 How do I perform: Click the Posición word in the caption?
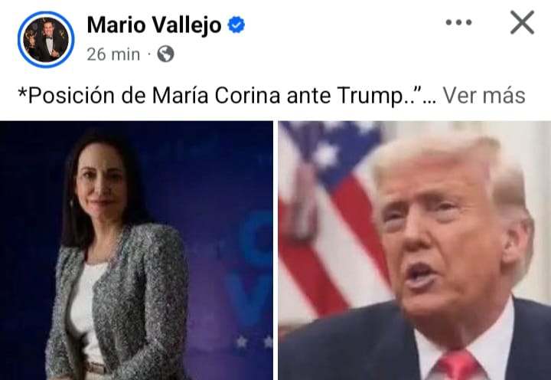(71, 95)
